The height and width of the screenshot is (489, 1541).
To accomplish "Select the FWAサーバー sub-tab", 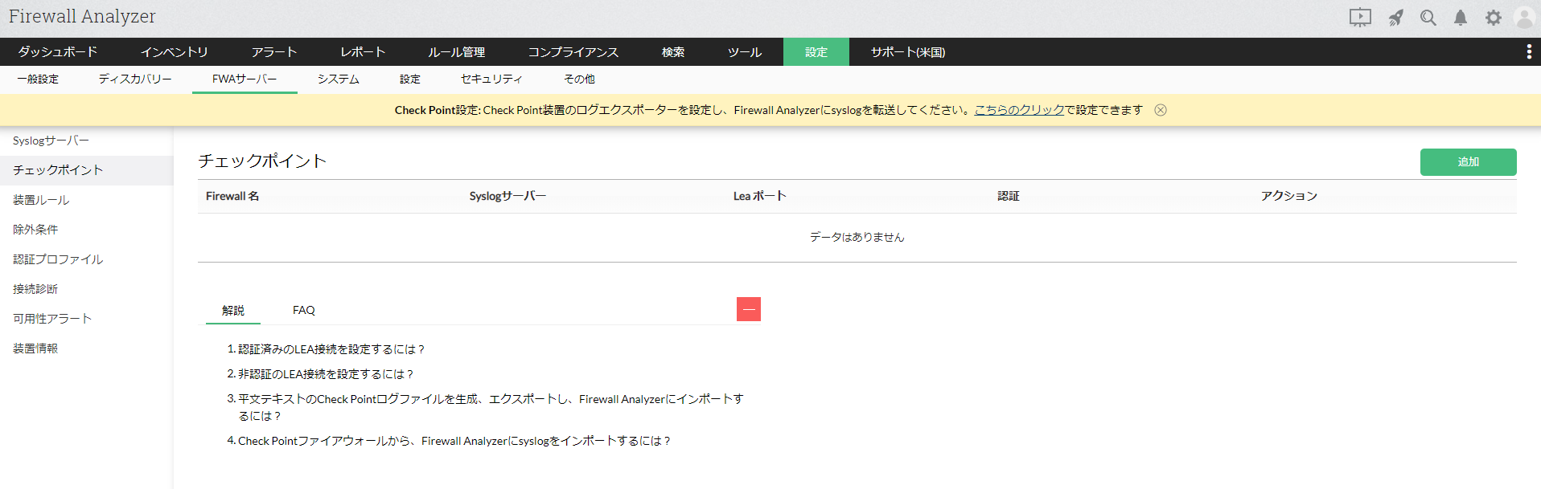I will click(x=245, y=79).
